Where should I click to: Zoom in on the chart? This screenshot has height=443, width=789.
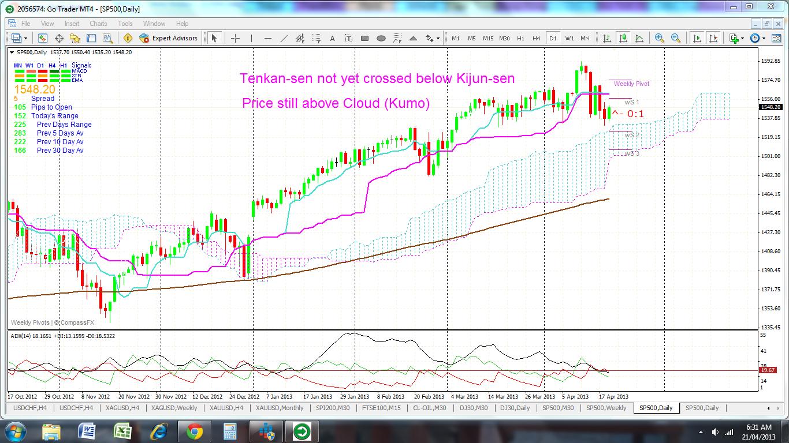click(659, 37)
